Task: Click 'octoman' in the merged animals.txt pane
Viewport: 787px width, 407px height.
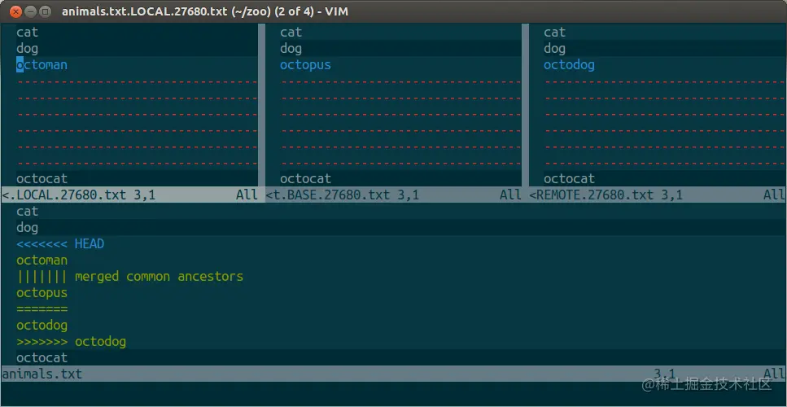Action: pos(42,260)
